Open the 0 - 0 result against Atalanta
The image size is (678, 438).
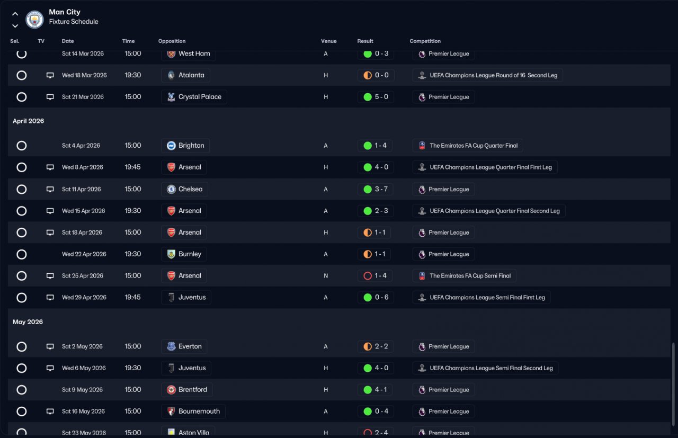[x=376, y=75]
